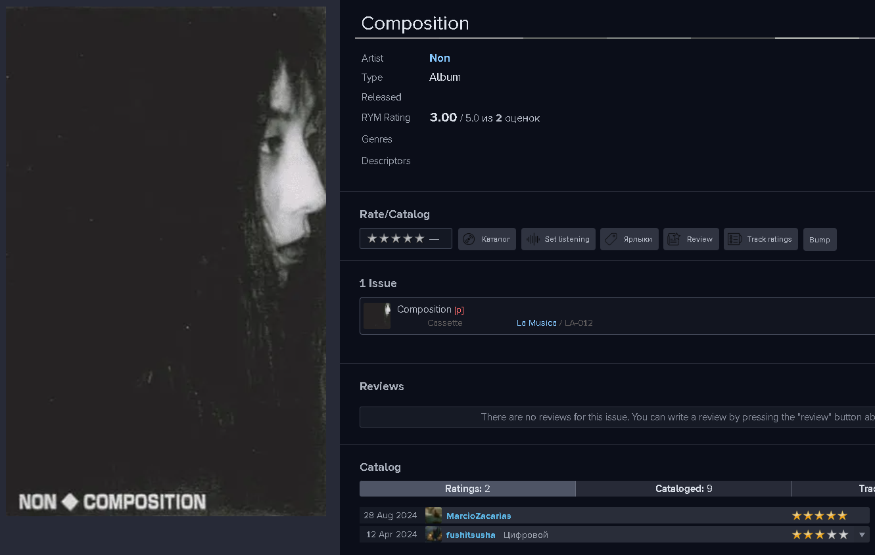
Task: Click the Цифровой label text
Action: (x=526, y=535)
